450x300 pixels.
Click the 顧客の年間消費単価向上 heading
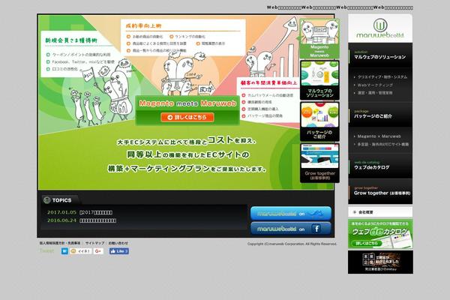(269, 82)
